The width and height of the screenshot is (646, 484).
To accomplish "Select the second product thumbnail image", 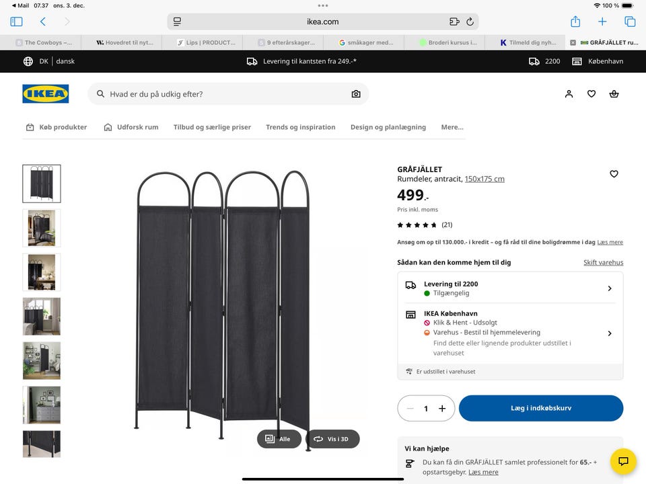I will pyautogui.click(x=42, y=228).
